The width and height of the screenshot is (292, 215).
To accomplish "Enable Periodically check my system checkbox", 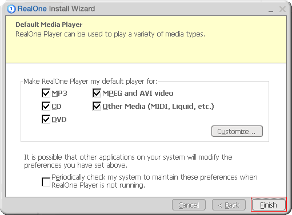I will click(x=46, y=182).
